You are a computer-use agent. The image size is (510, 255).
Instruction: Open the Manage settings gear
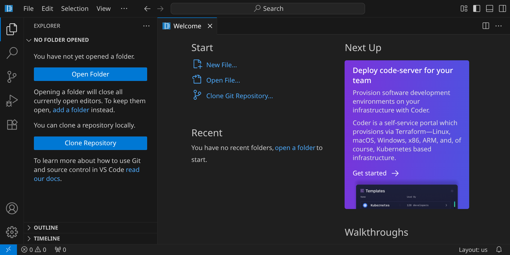[12, 232]
